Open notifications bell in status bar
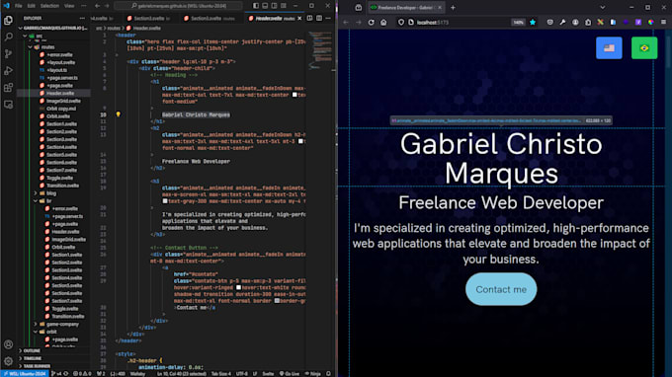672x377 pixels. point(329,374)
